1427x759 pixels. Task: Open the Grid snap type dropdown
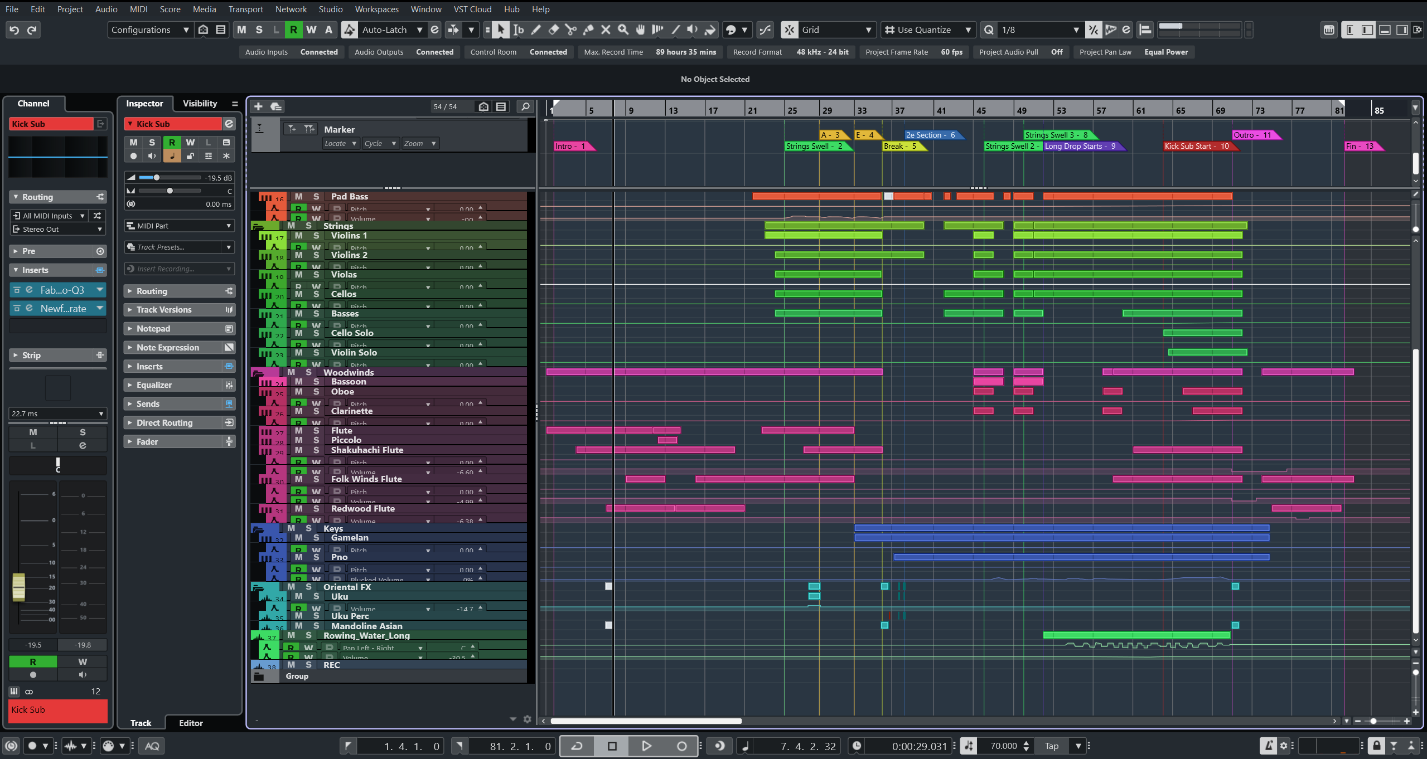(837, 30)
